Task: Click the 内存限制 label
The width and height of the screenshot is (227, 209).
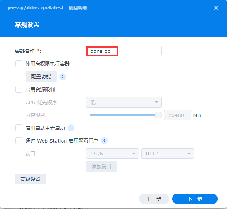Action: point(36,115)
